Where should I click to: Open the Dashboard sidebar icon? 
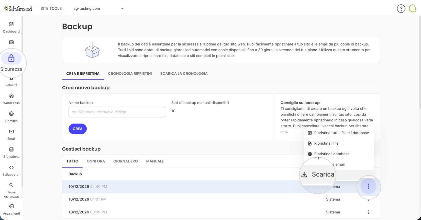pos(11,24)
